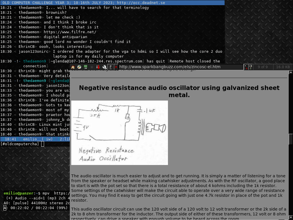The height and width of the screenshot is (220, 293).
Task: Open the File menu labeled F
Action: [x=110, y=67]
